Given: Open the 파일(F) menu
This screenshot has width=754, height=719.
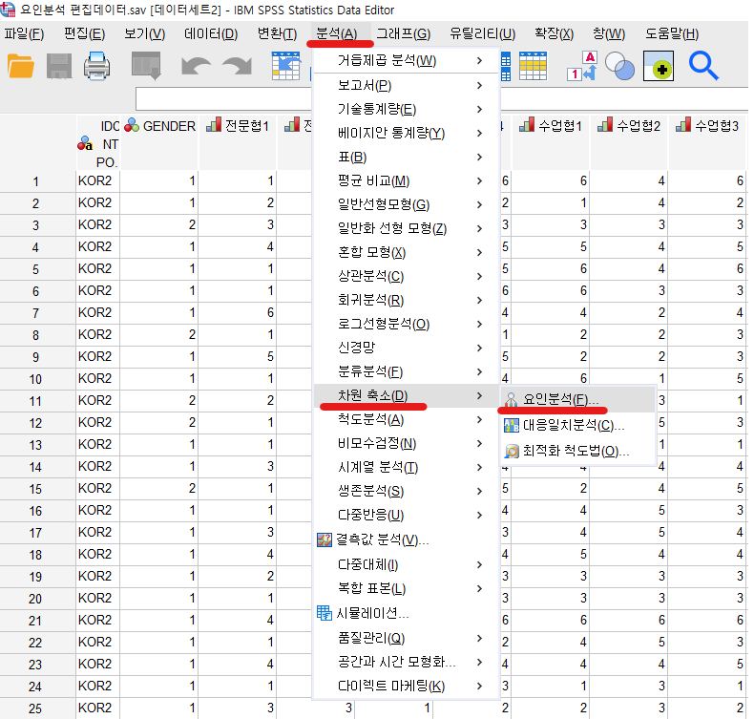Looking at the screenshot, I should pyautogui.click(x=24, y=33).
